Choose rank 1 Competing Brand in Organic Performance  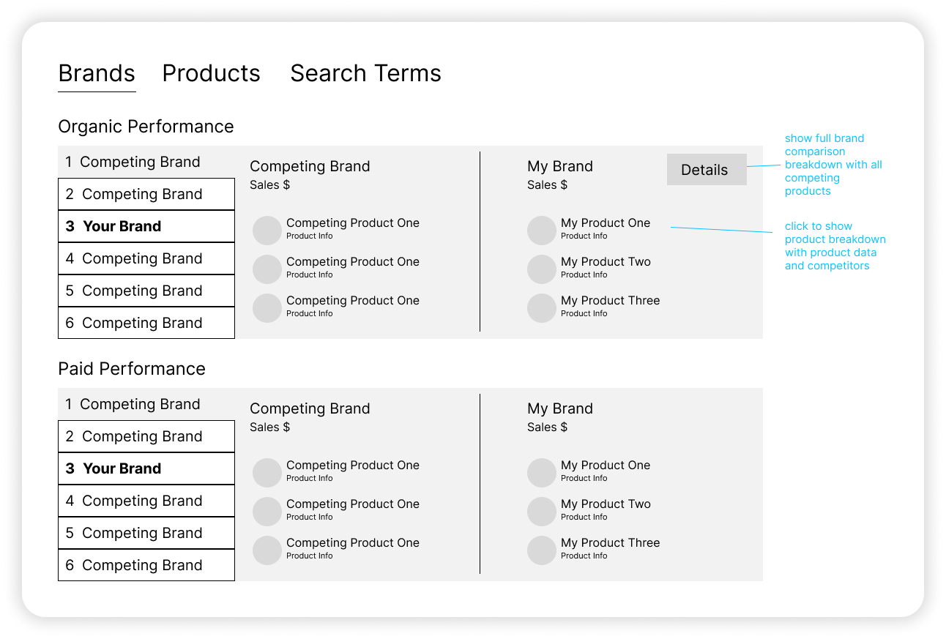coord(146,162)
